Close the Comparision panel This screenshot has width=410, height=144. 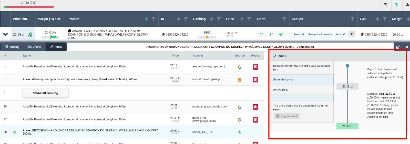tap(406, 47)
